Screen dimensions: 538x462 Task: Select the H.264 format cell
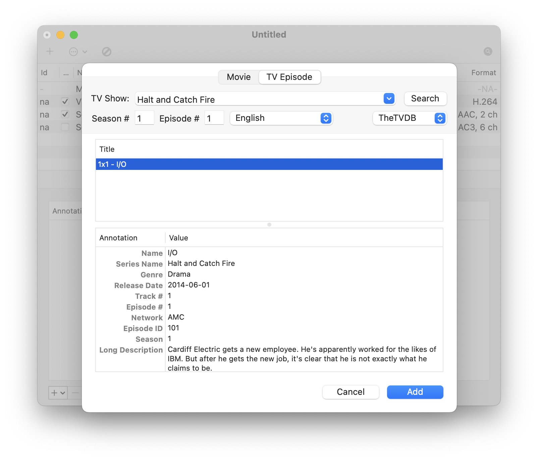[485, 102]
